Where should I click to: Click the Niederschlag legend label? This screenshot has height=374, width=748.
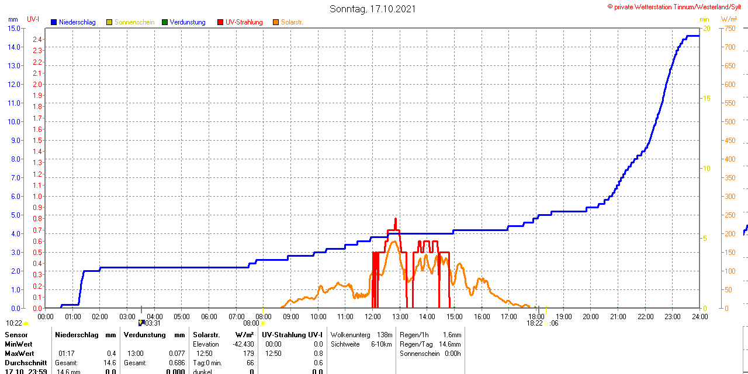(x=77, y=22)
